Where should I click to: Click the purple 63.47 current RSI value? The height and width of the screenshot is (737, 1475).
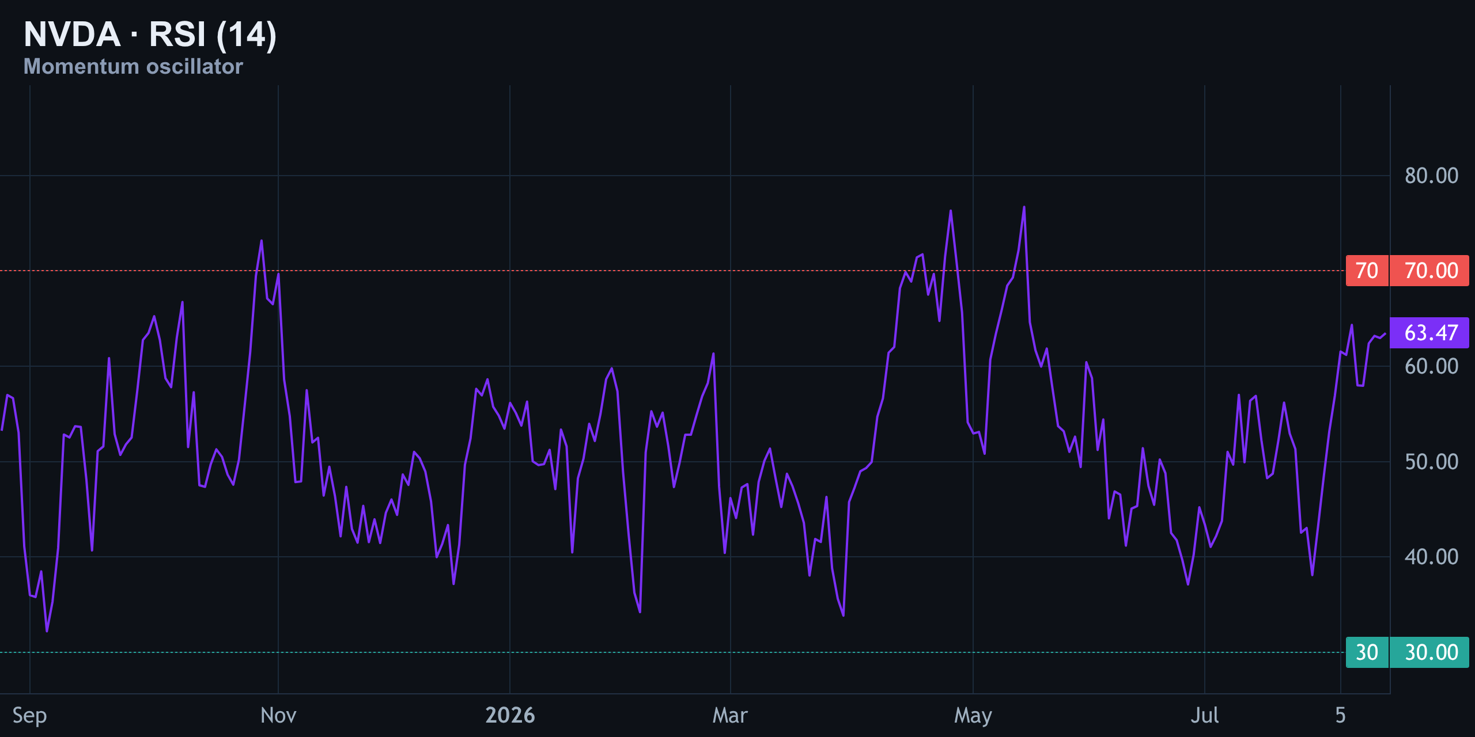click(x=1429, y=333)
